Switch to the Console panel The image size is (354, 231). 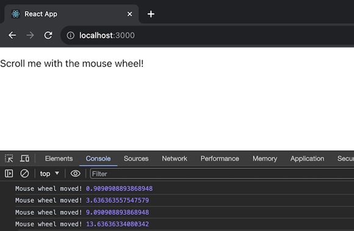click(x=98, y=158)
